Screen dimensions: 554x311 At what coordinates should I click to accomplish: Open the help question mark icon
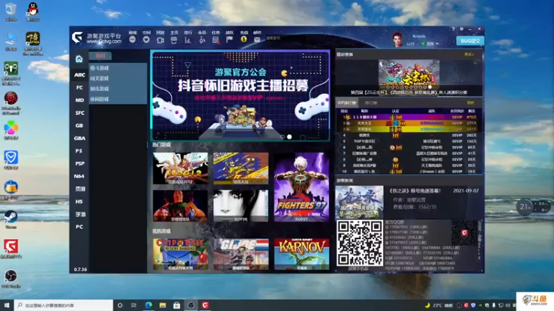tap(454, 29)
